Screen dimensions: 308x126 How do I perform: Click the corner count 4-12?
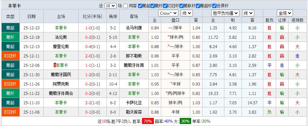(x=113, y=93)
